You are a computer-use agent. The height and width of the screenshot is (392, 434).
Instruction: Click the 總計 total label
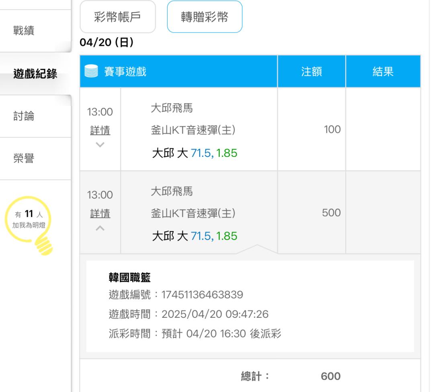[255, 376]
